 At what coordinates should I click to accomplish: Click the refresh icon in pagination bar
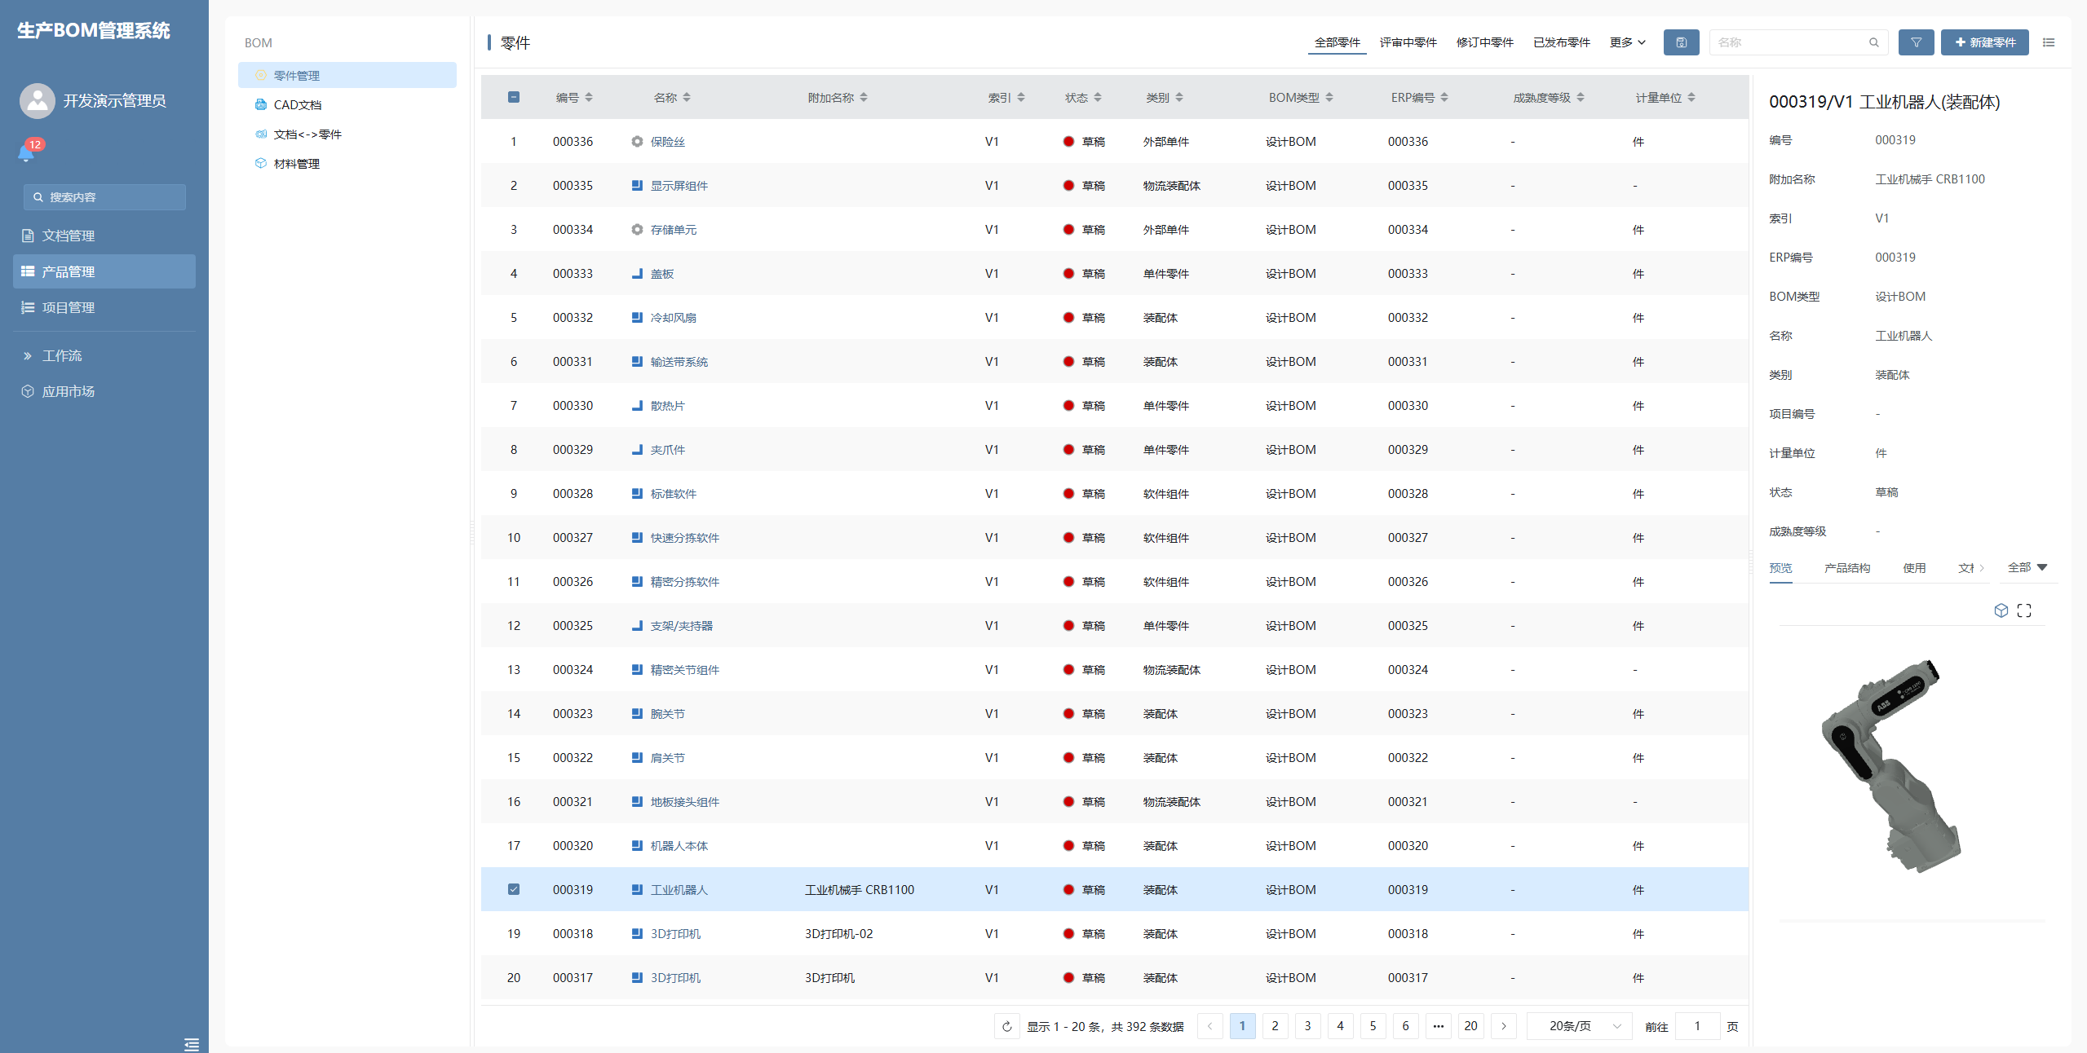1007,1026
